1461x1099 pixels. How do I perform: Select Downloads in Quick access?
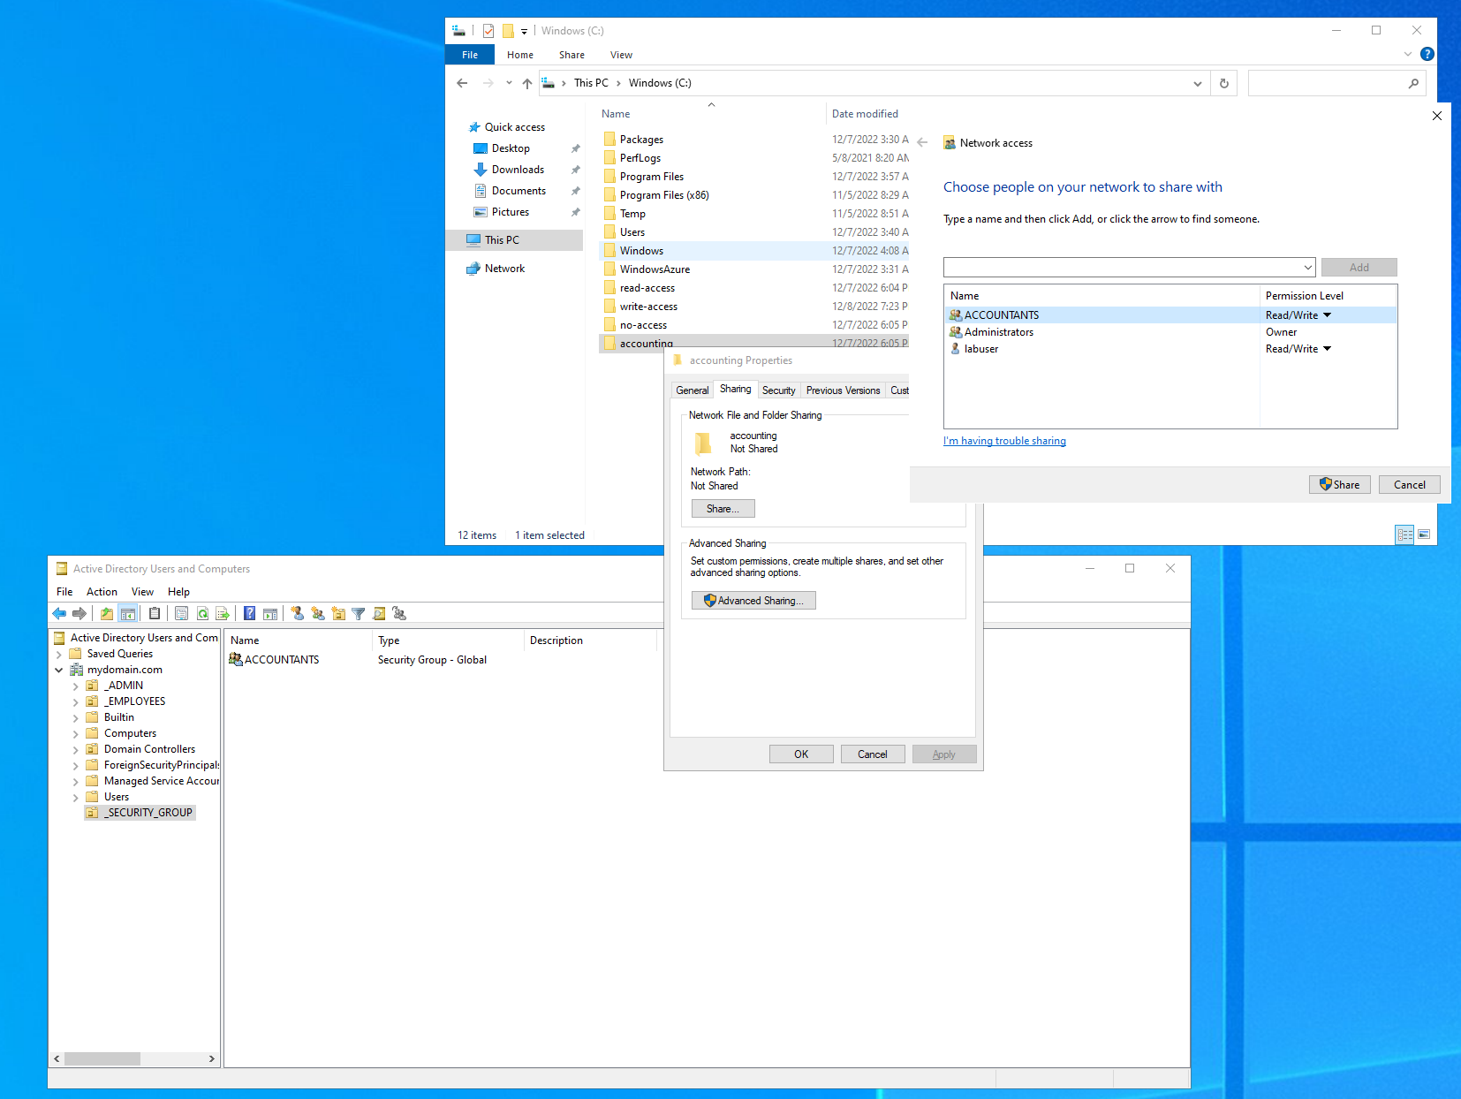(x=518, y=170)
